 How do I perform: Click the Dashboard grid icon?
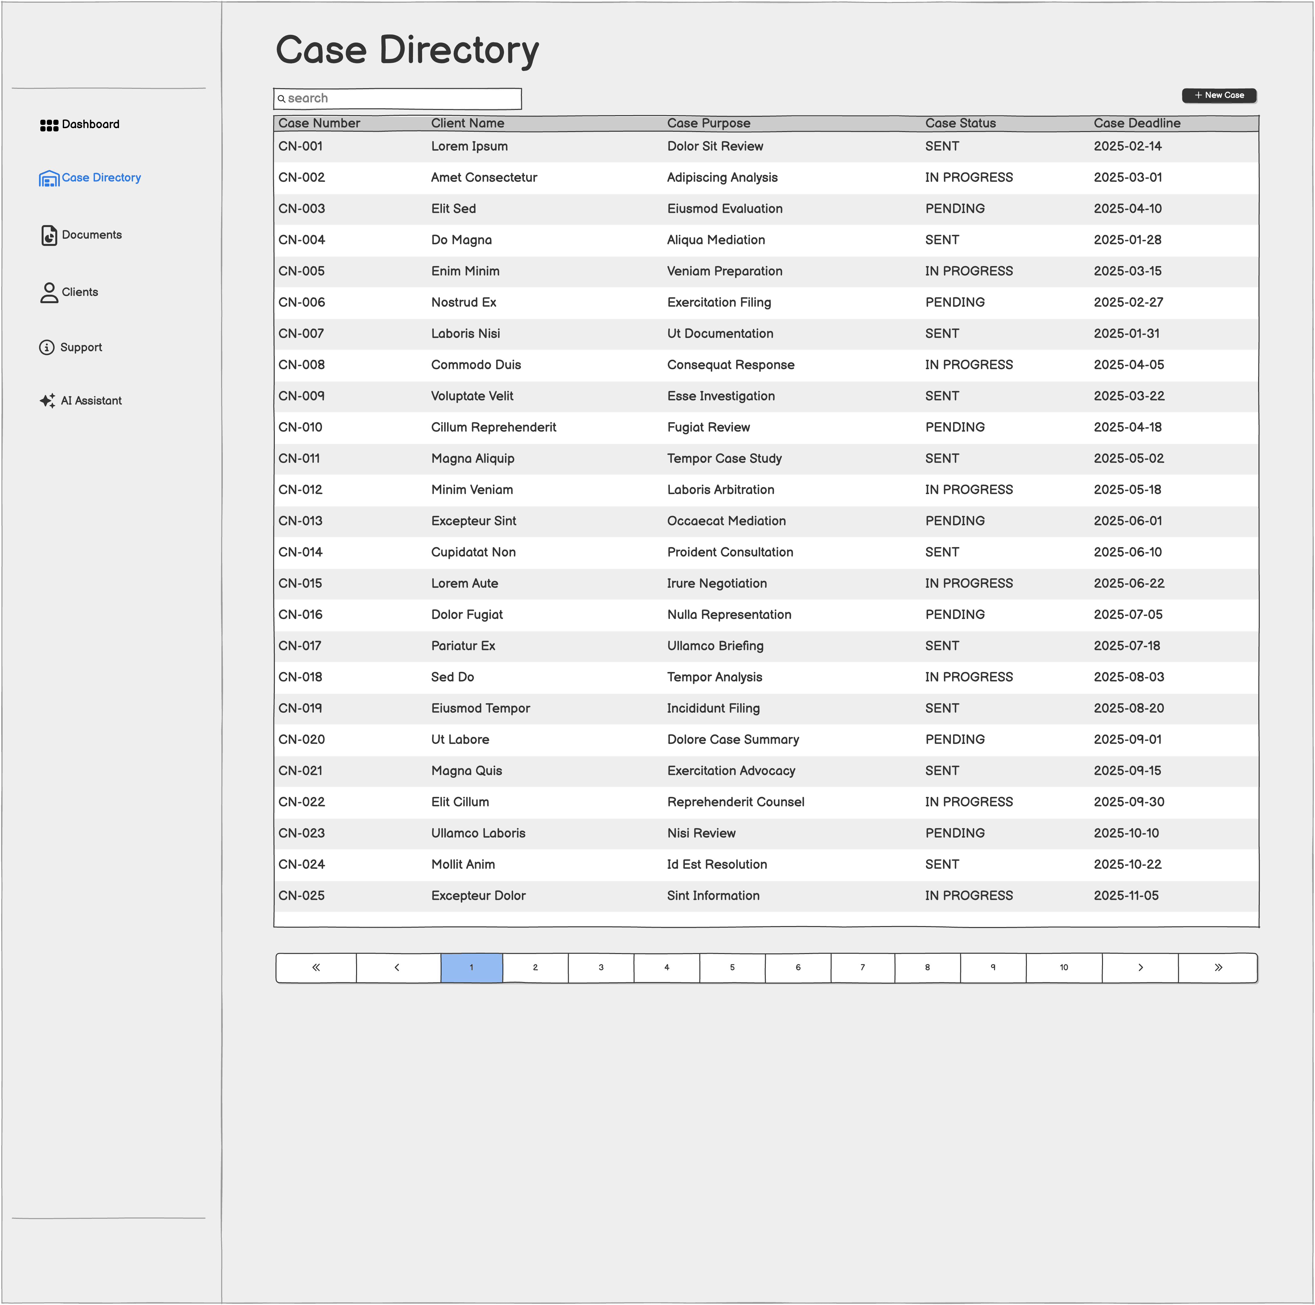click(x=49, y=125)
